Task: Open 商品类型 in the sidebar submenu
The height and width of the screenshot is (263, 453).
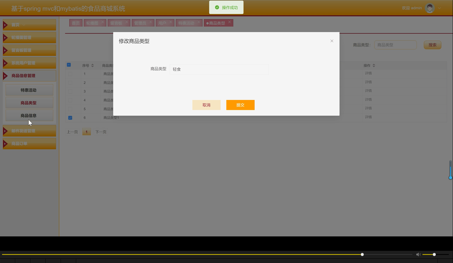Action: coord(29,103)
